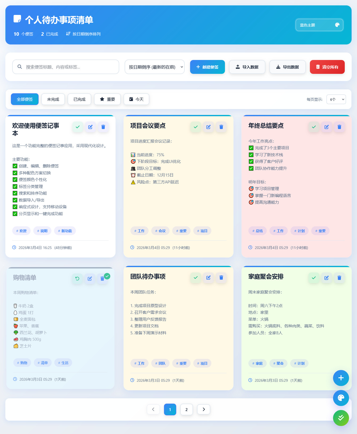
Task: Go to page 2 of notes
Action: pos(186,409)
